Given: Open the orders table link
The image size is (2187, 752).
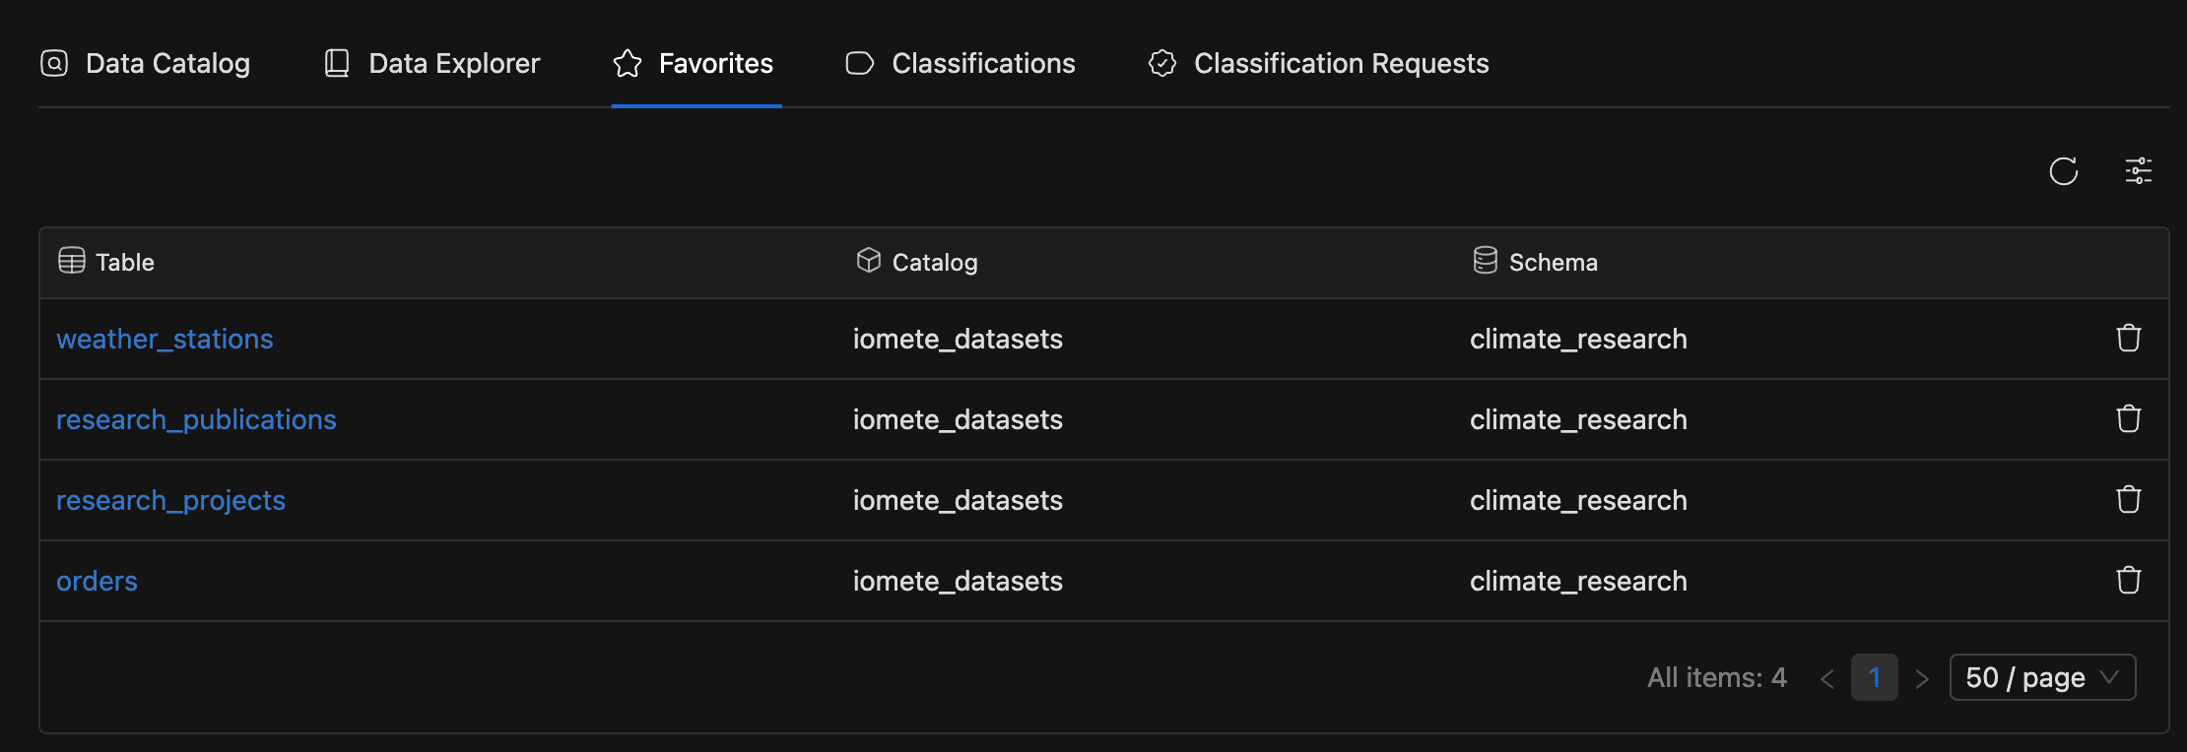Looking at the screenshot, I should 97,580.
